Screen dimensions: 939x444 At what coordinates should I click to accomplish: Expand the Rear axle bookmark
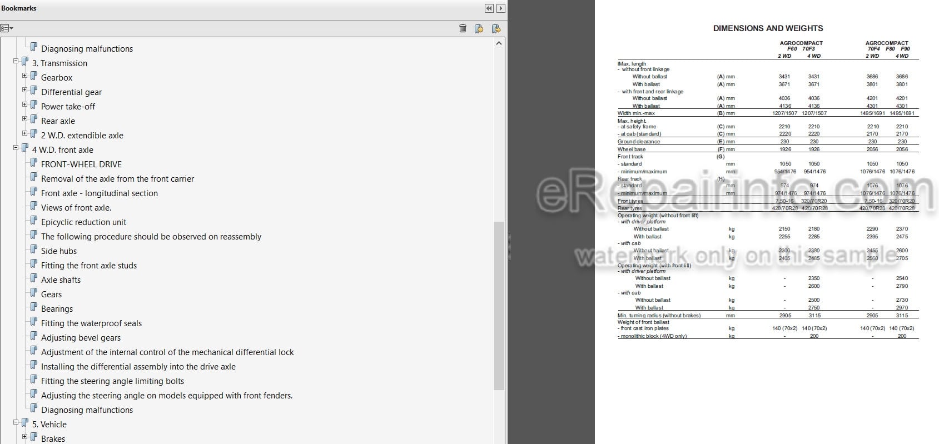pos(24,119)
